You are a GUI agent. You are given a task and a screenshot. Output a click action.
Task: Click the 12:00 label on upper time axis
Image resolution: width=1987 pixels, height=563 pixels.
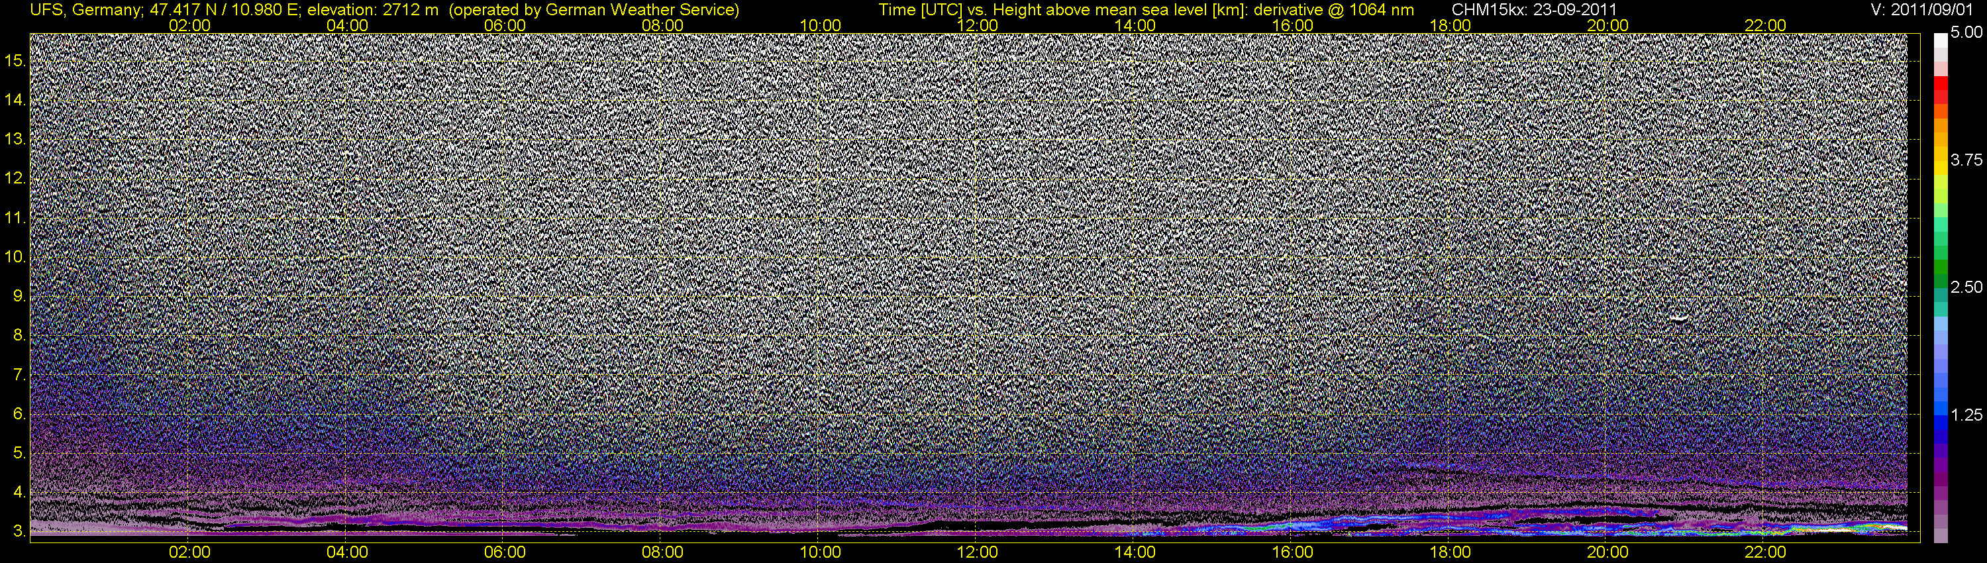tap(978, 25)
